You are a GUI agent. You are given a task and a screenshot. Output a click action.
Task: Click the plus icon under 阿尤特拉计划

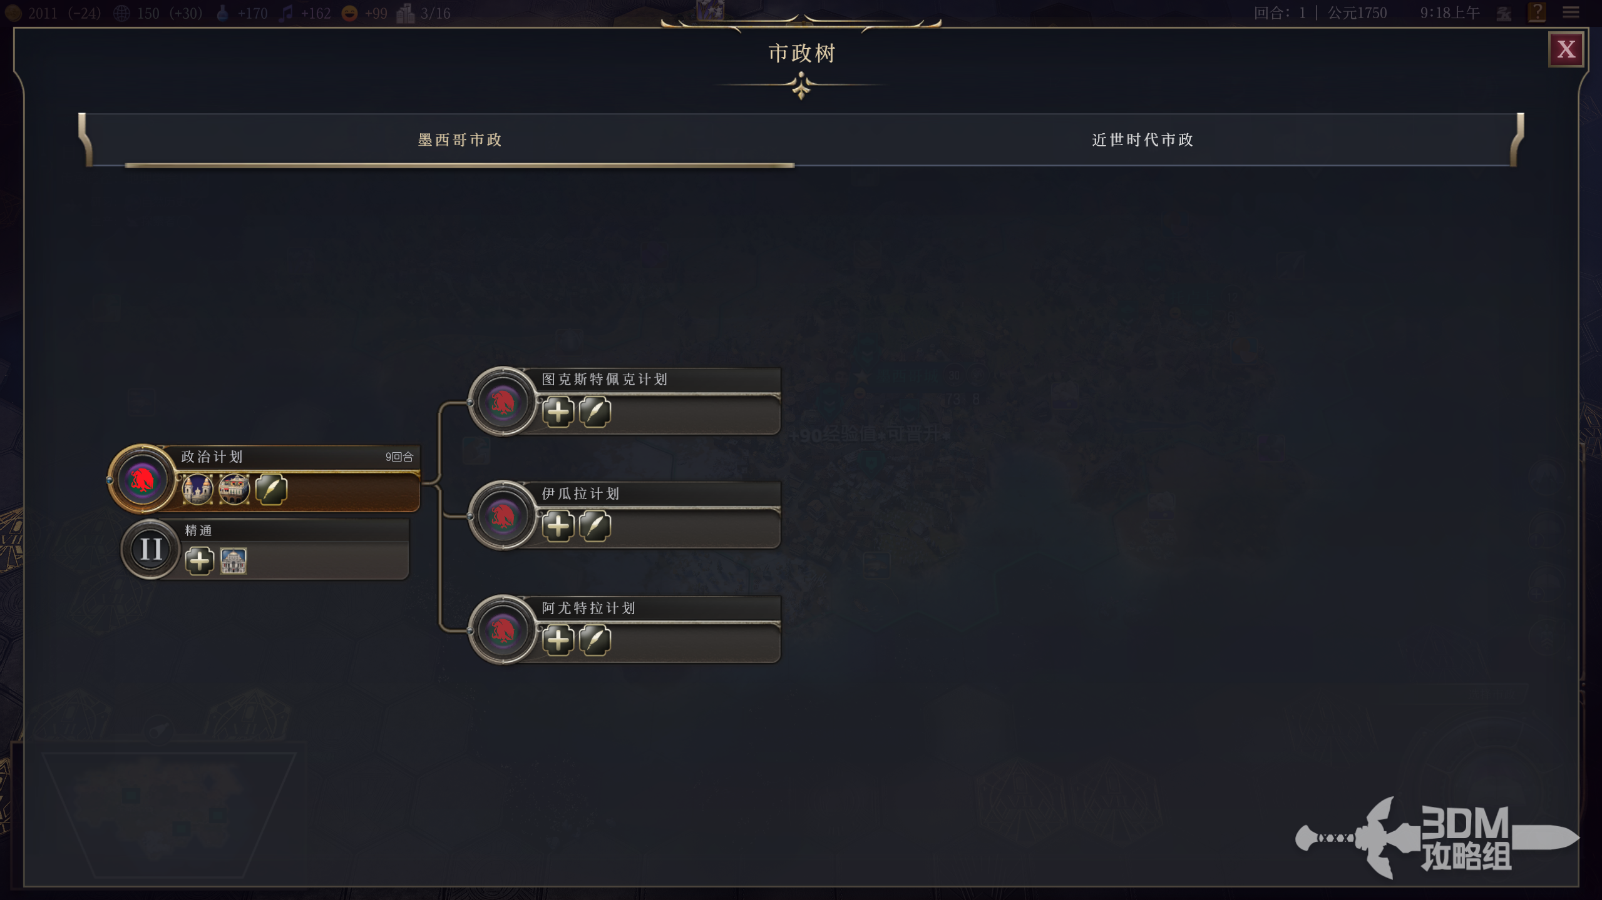[557, 640]
